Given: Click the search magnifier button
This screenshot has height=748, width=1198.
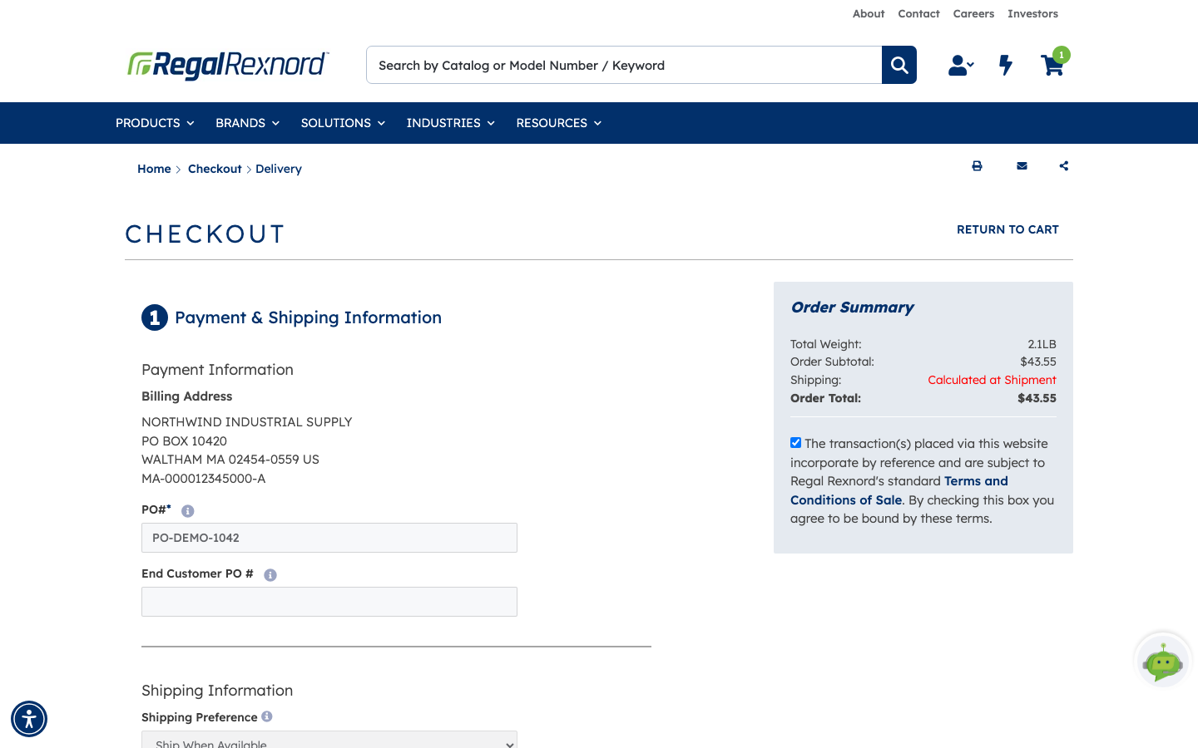Looking at the screenshot, I should (899, 65).
